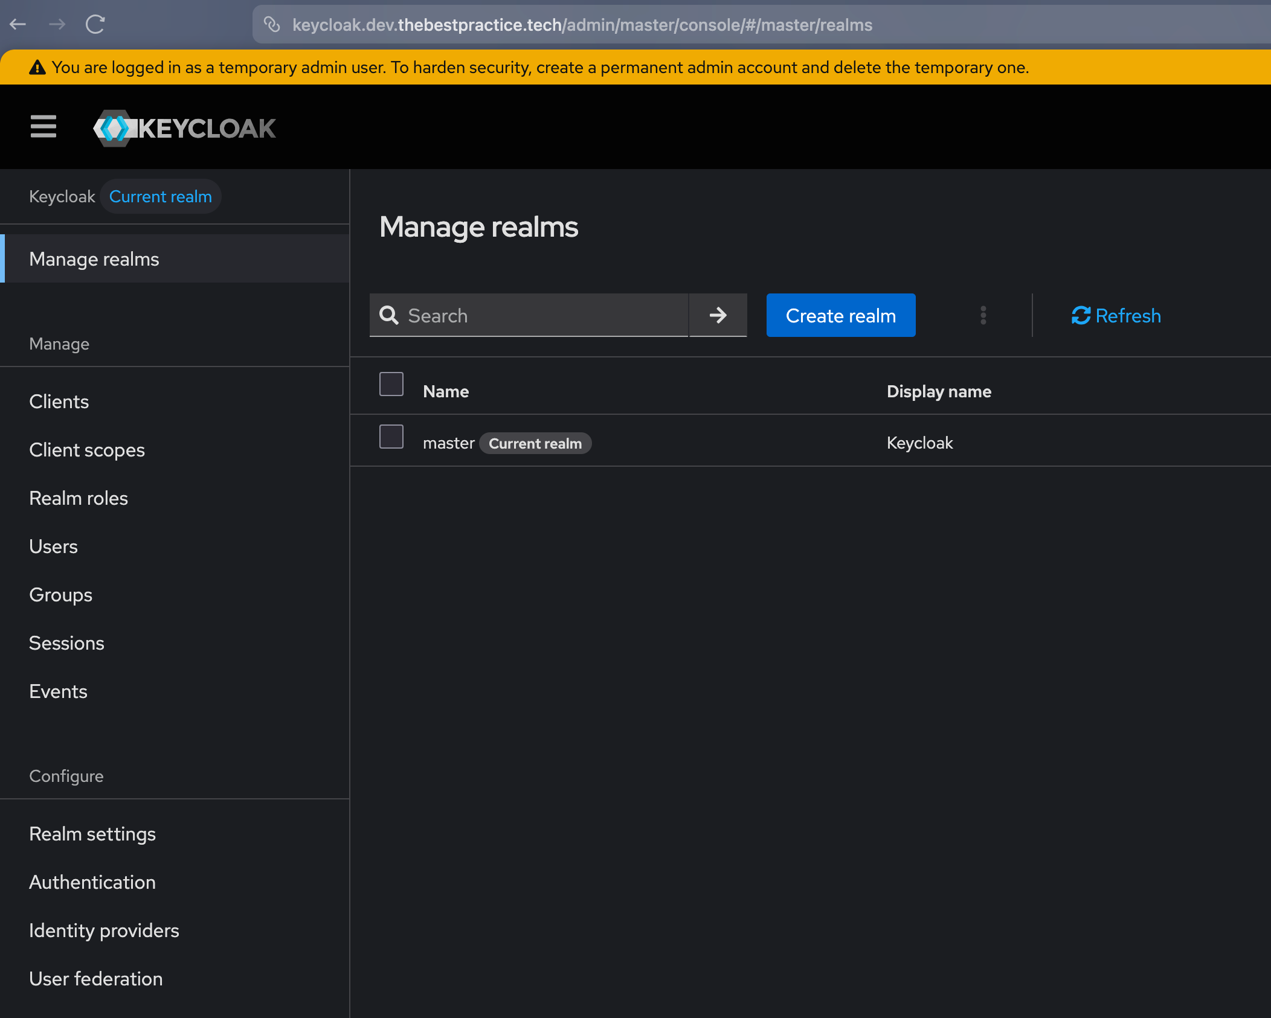Viewport: 1271px width, 1018px height.
Task: Click the magnifying glass search icon
Action: point(388,315)
